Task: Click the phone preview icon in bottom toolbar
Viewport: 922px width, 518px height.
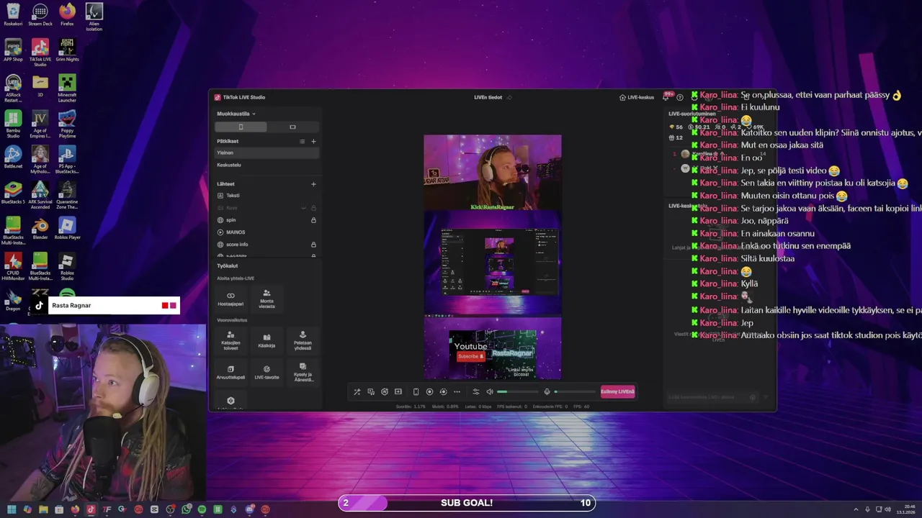Action: 416,392
